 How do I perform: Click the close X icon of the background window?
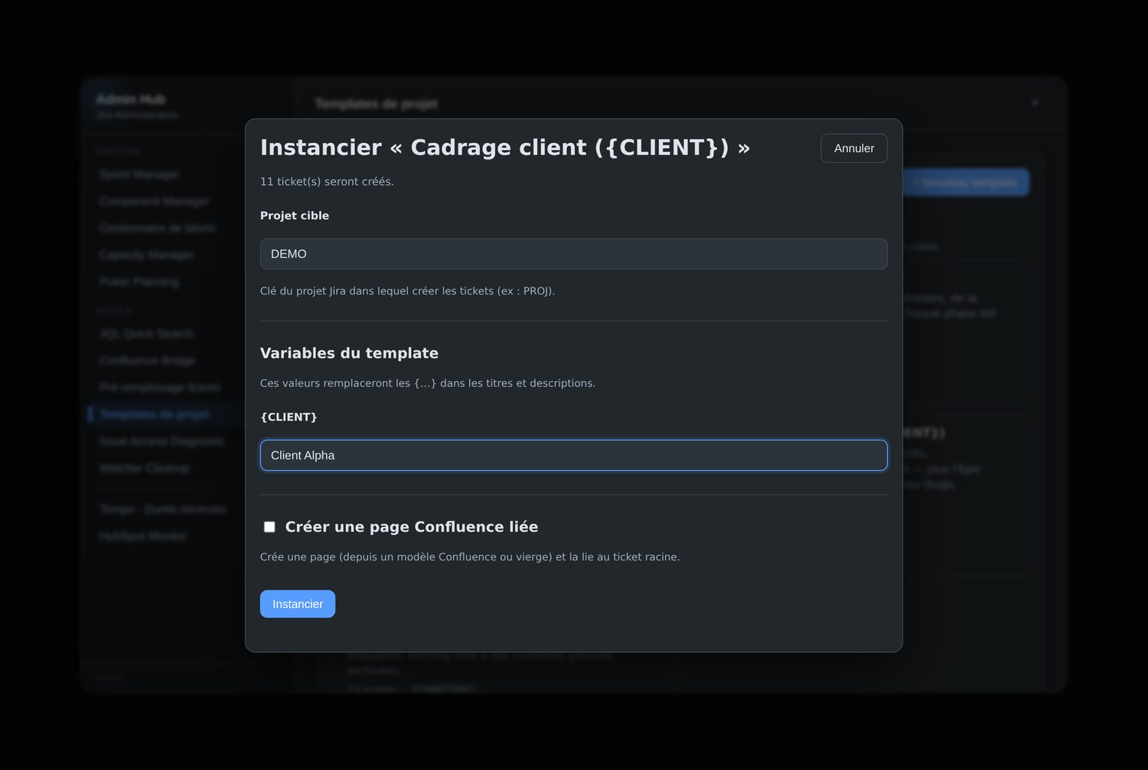tap(1035, 102)
